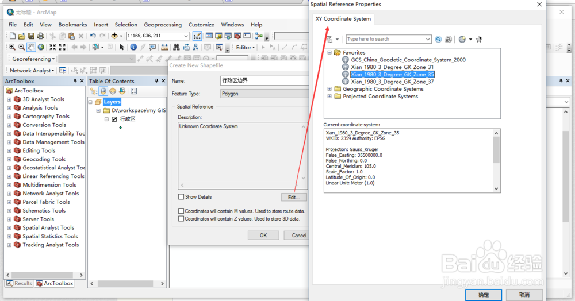The height and width of the screenshot is (301, 575).
Task: Select Xian_1980_3_Degree_GK_Zone_37 in Favorites
Action: click(392, 82)
